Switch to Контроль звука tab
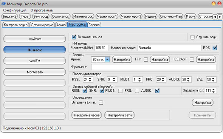 [15, 25]
